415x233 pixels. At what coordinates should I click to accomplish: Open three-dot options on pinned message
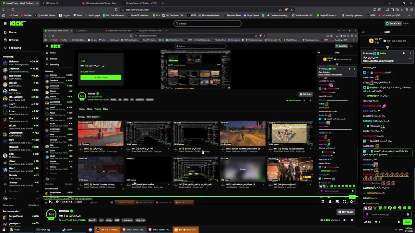[410, 53]
